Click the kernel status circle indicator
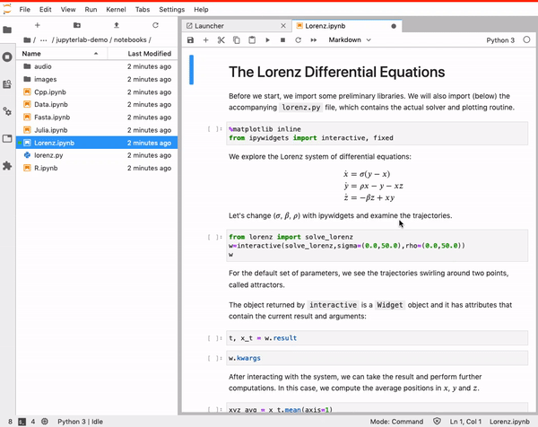Viewport: 538px width, 427px height. coord(526,39)
